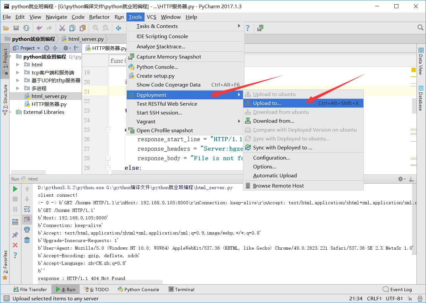The image size is (426, 303).
Task: Open the Terminal tool window
Action: pyautogui.click(x=181, y=290)
